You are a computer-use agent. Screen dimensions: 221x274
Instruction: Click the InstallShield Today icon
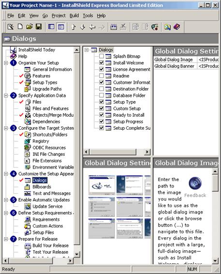tap(14, 50)
